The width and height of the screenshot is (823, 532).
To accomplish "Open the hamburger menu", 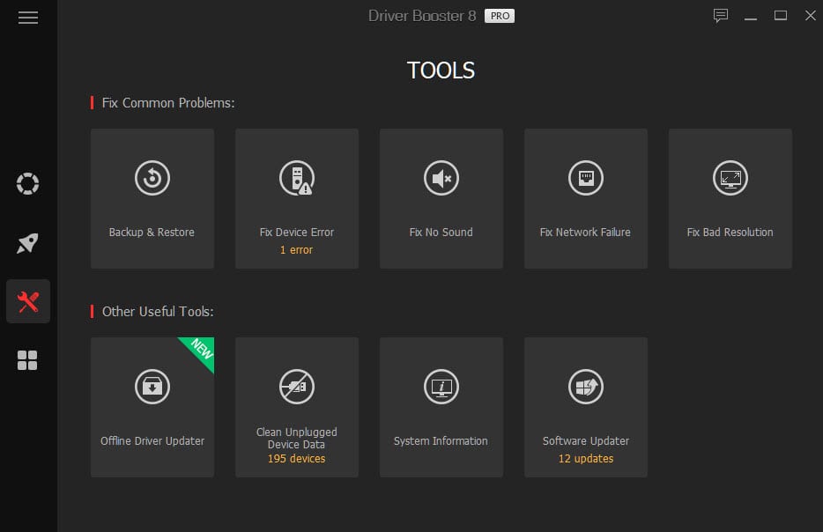I will [28, 18].
